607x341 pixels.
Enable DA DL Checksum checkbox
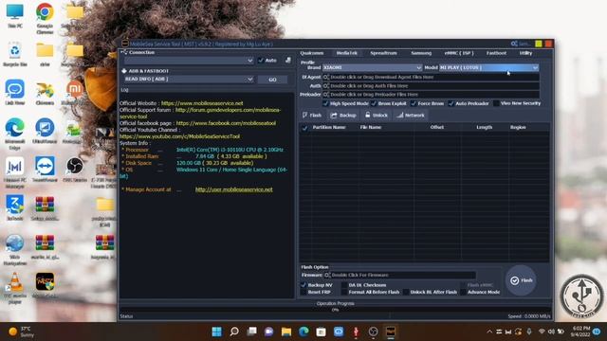[344, 285]
